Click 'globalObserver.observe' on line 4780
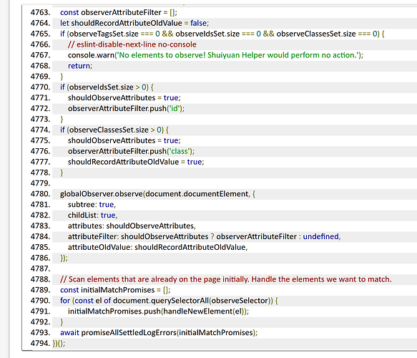Screen dimensions: 417x358 (x=102, y=194)
